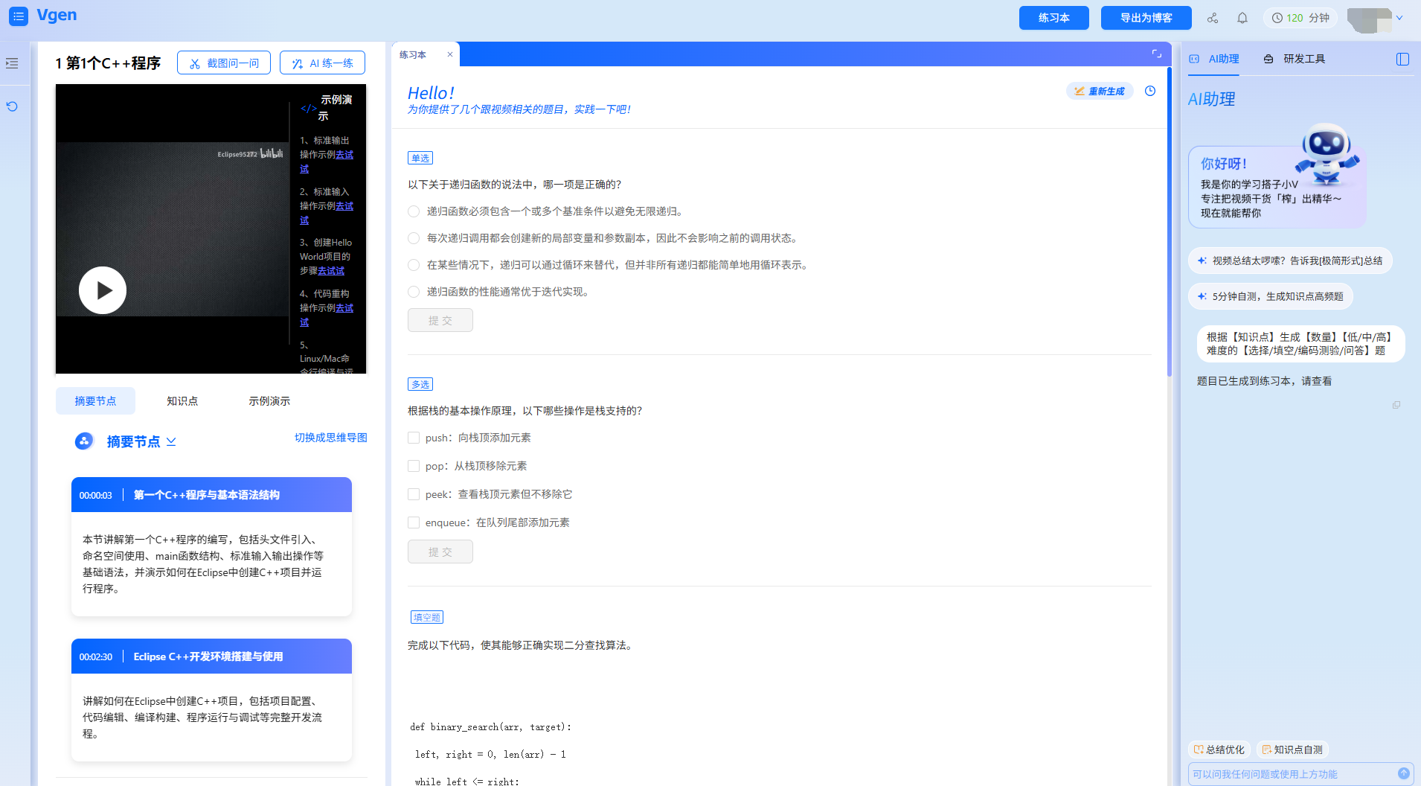Select 摘要节点 tab
Image resolution: width=1421 pixels, height=786 pixels.
point(95,400)
